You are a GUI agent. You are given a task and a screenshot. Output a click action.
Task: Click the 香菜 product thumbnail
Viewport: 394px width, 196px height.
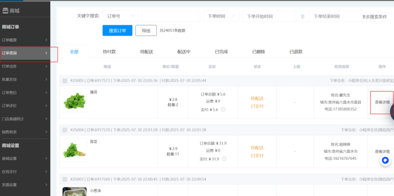(75, 150)
